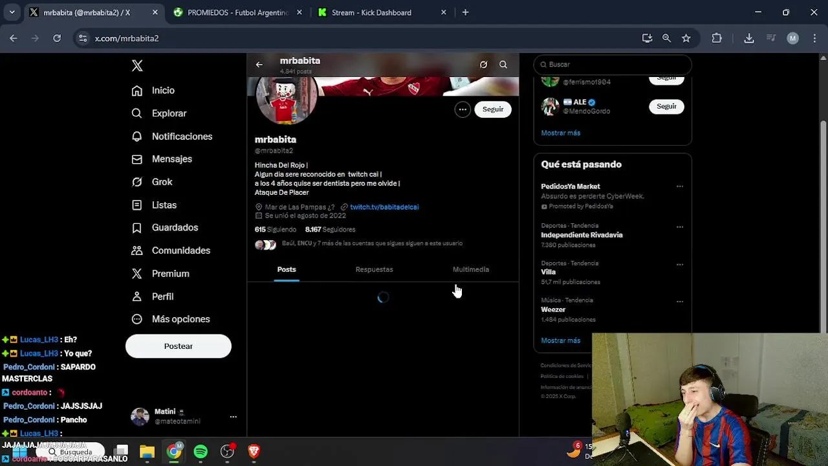Close the mrbabita X browser tab

[x=155, y=12]
